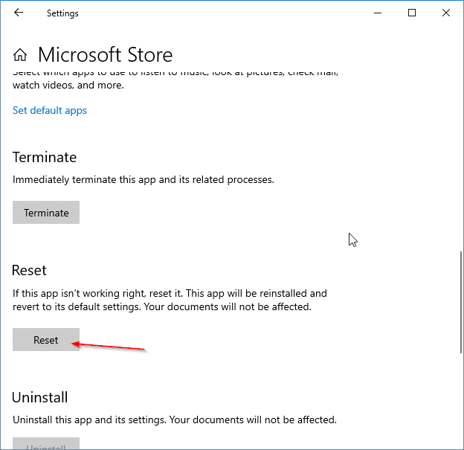Click the Reset section heading

tap(29, 270)
